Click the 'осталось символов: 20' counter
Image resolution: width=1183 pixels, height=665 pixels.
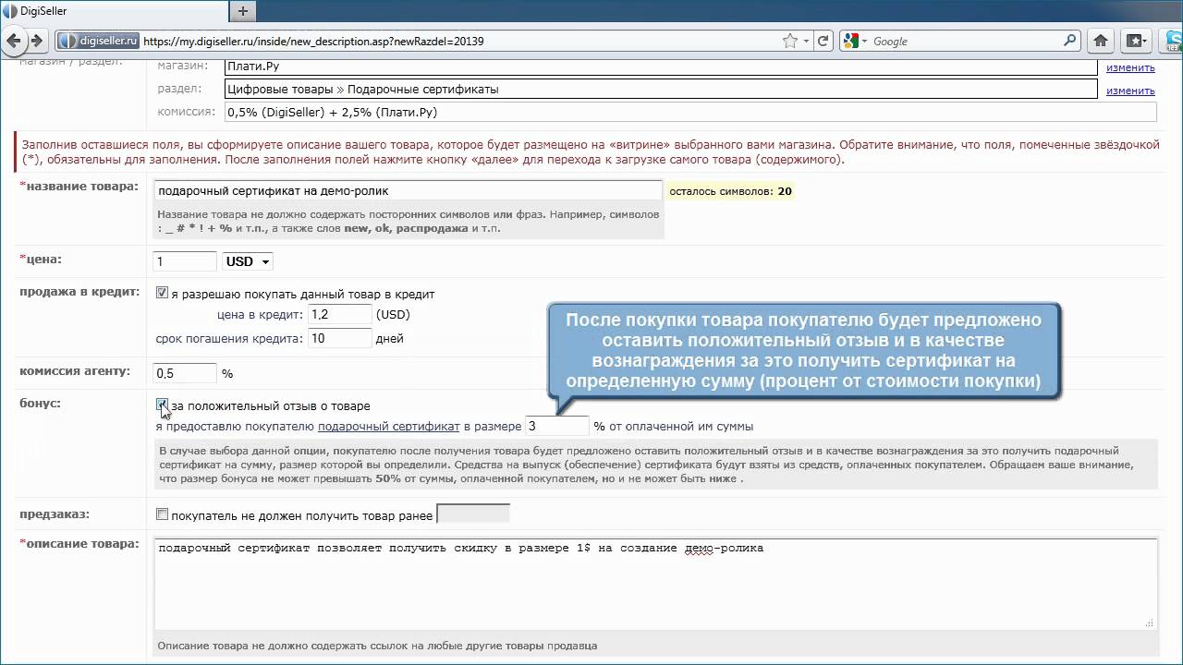click(730, 191)
